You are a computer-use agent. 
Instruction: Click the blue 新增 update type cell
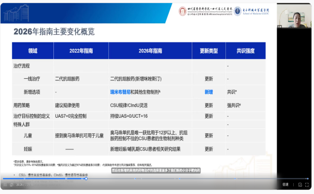209,92
